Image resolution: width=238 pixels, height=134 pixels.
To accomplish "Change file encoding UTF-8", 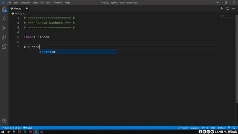I will pyautogui.click(x=205, y=128).
